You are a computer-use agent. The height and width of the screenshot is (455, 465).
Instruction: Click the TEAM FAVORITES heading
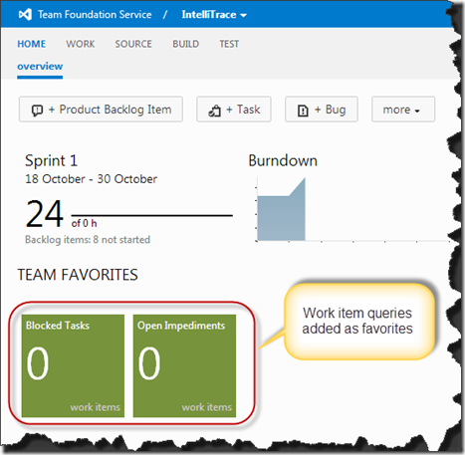[78, 275]
